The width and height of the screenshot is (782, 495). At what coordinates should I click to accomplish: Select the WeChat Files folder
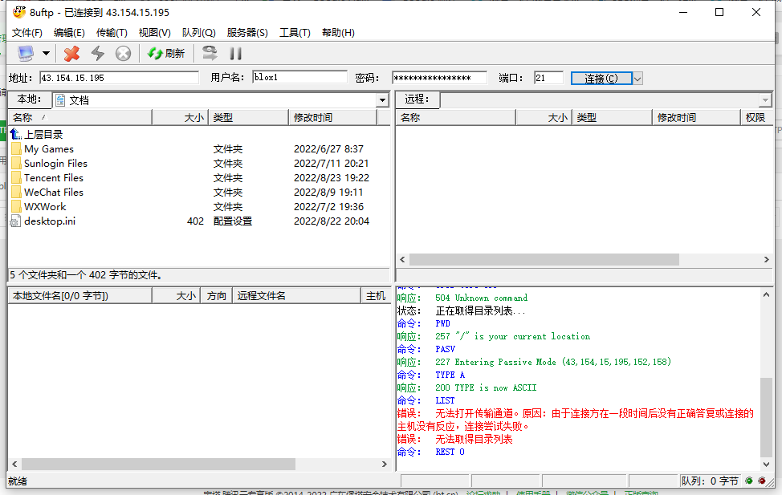pos(54,193)
